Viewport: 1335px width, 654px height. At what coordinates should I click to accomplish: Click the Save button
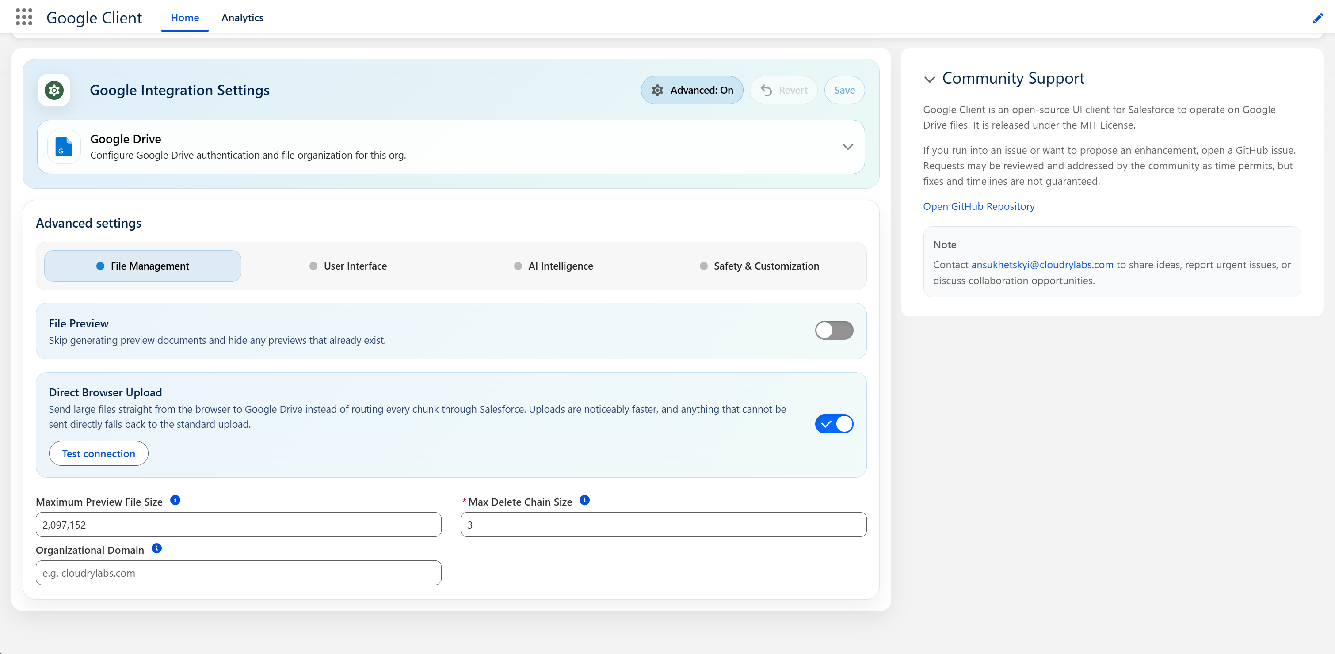pyautogui.click(x=844, y=90)
